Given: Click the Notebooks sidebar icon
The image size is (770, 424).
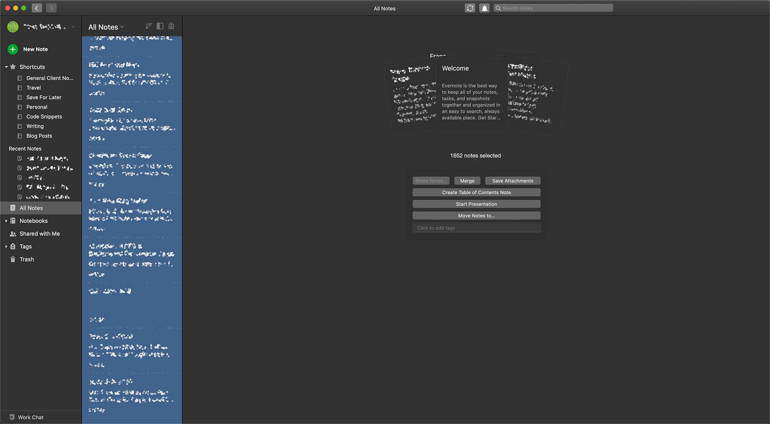Looking at the screenshot, I should [13, 221].
